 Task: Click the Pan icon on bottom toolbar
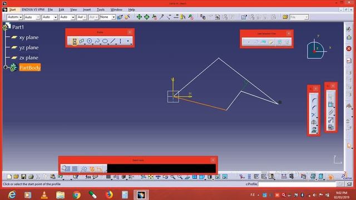(x=158, y=177)
